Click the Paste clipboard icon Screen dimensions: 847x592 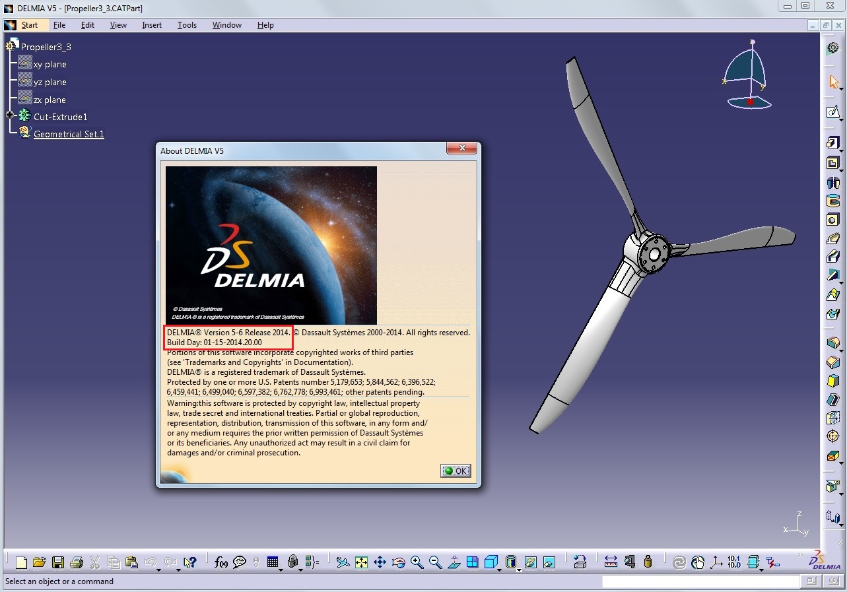coord(131,562)
